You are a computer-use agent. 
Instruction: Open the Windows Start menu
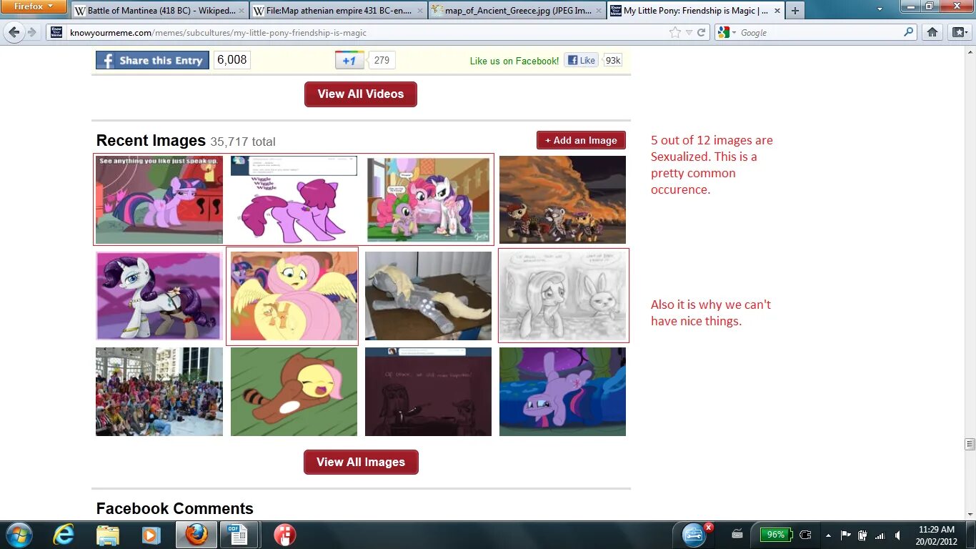pyautogui.click(x=18, y=535)
